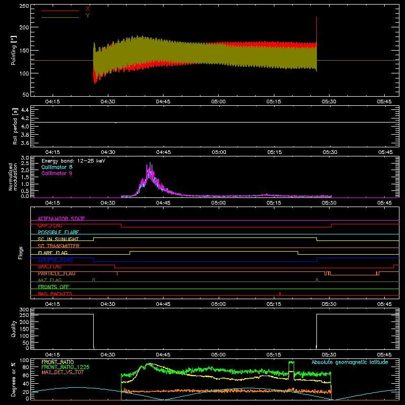Viewport: 405px width, 405px height.
Task: Select the Flags axis title
Action: [x=21, y=253]
